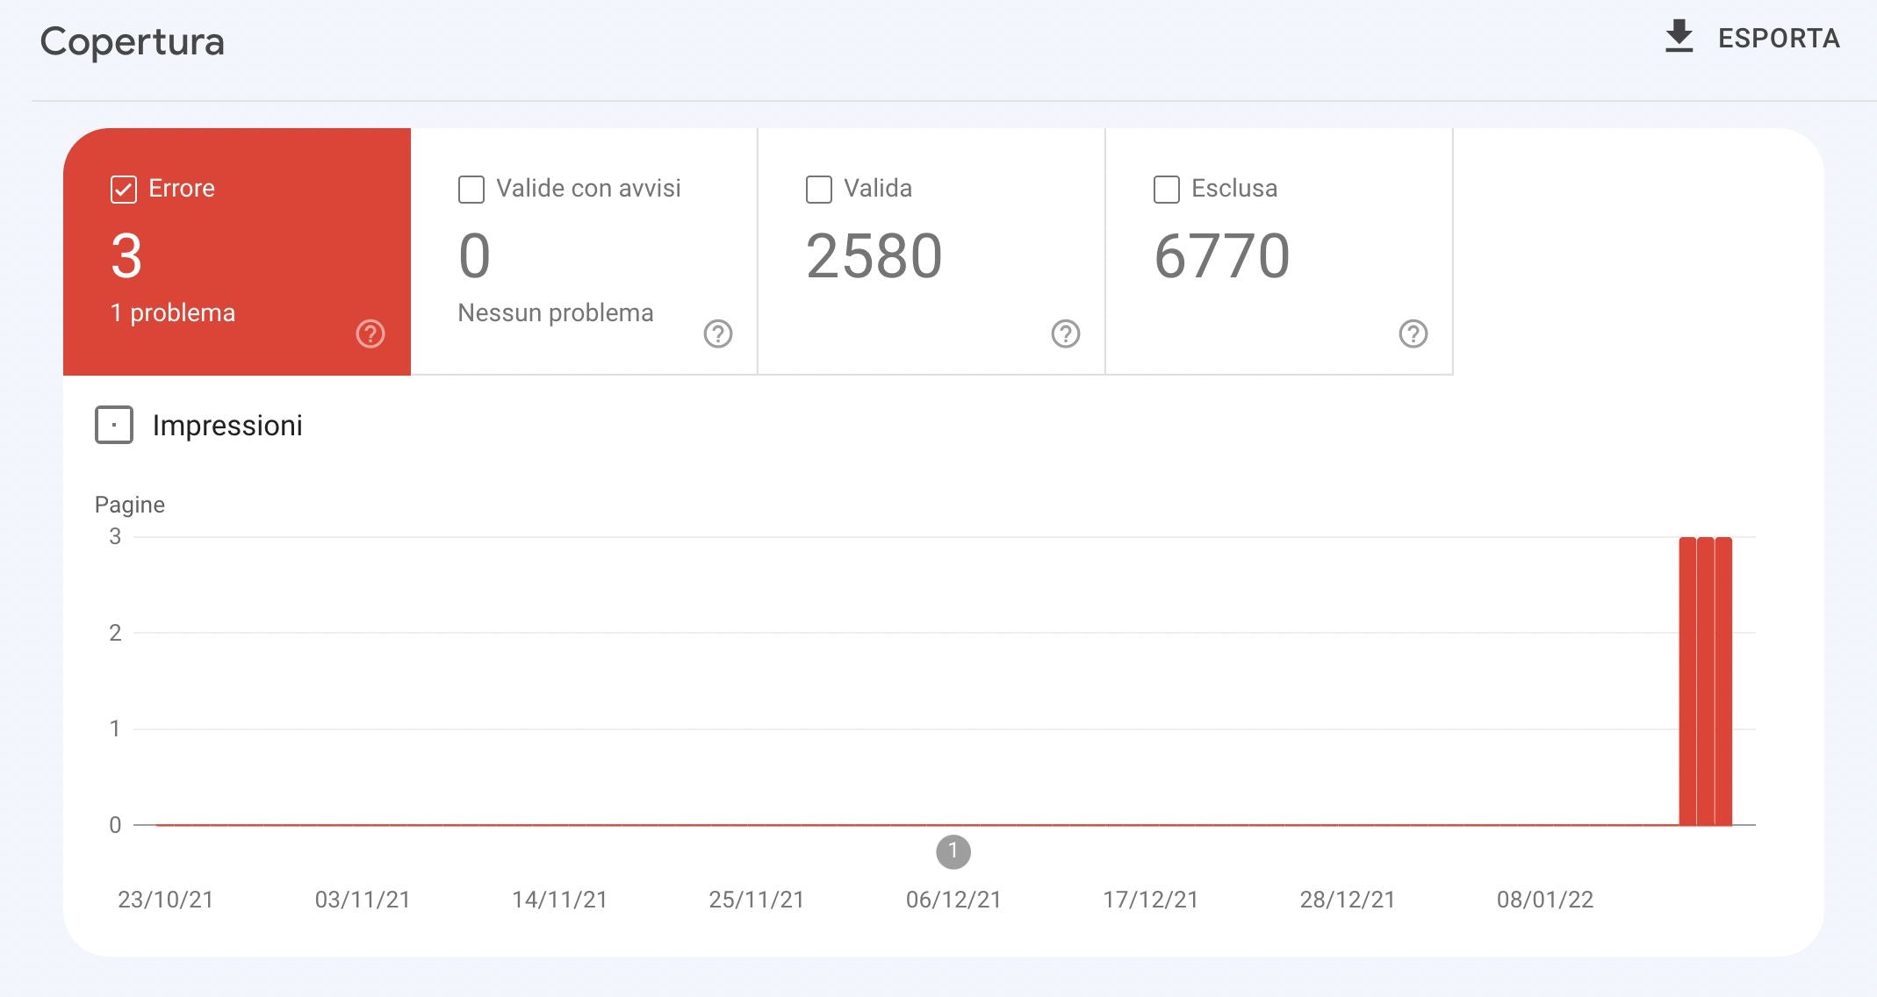The width and height of the screenshot is (1877, 997).
Task: Enable the Valide con avvisi checkbox
Action: [x=471, y=190]
